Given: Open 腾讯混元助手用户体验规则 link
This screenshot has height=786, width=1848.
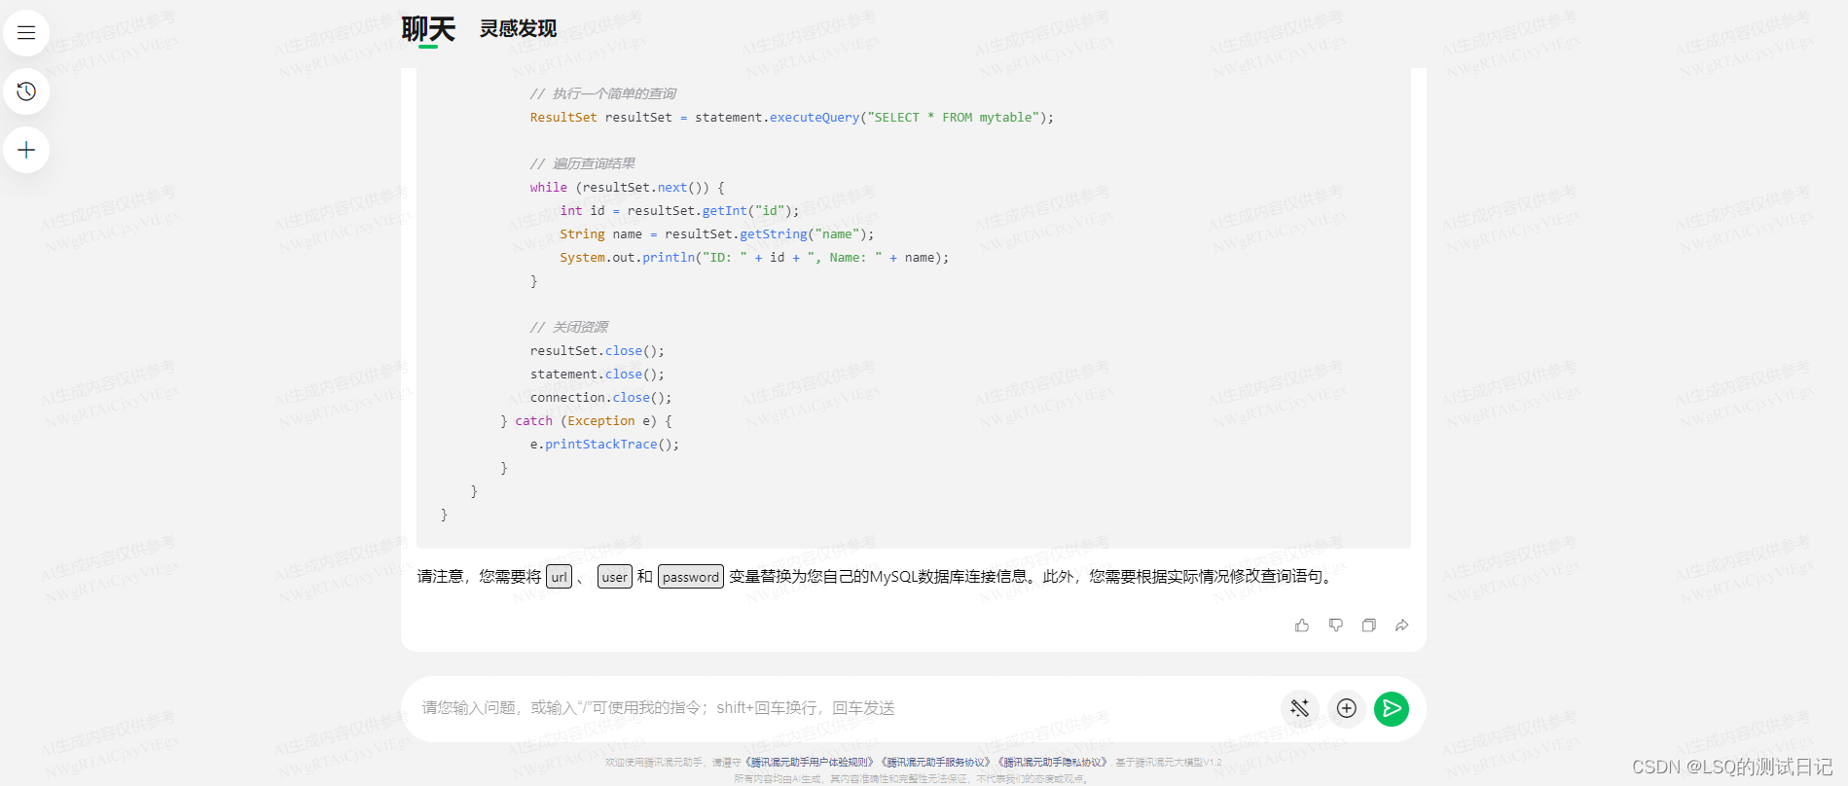Looking at the screenshot, I should [x=810, y=763].
